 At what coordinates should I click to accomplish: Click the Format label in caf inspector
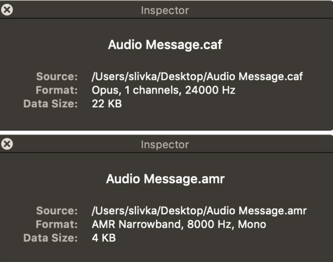pos(57,90)
